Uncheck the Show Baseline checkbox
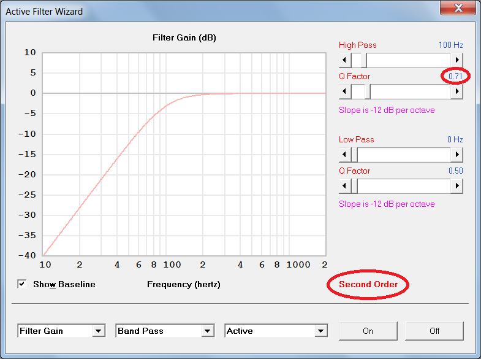This screenshot has height=359, width=481. [22, 284]
